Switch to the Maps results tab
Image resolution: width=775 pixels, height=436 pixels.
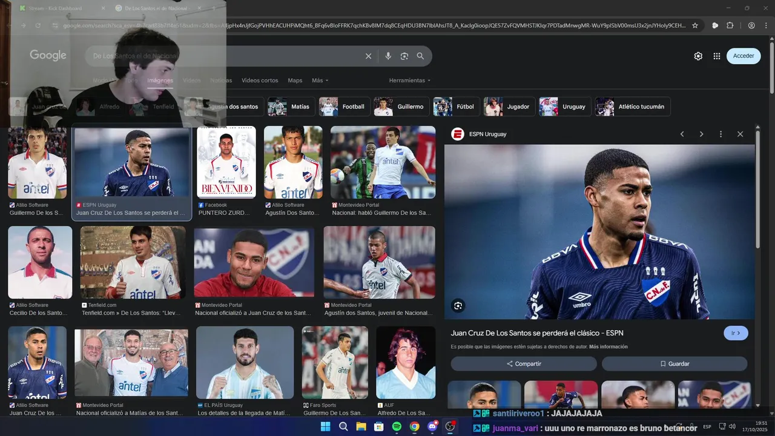click(x=295, y=81)
